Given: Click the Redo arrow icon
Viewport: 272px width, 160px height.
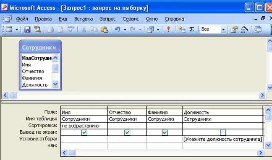Looking at the screenshot, I should tap(133, 29).
